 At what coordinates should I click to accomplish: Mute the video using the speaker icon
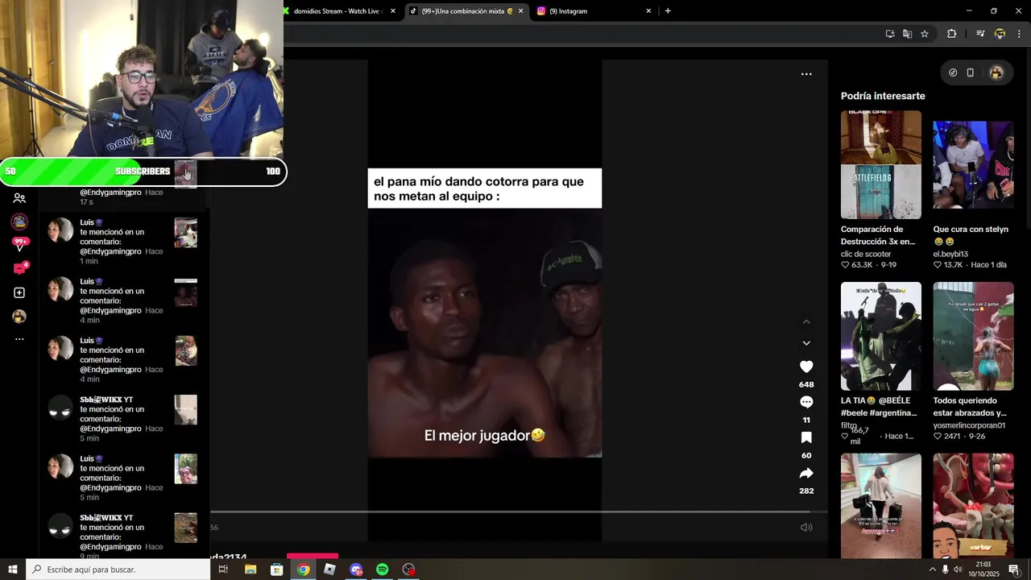(x=806, y=528)
